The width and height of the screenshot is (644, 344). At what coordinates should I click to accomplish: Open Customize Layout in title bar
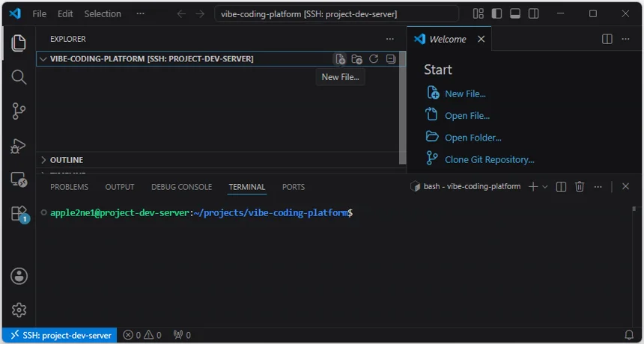tap(478, 13)
